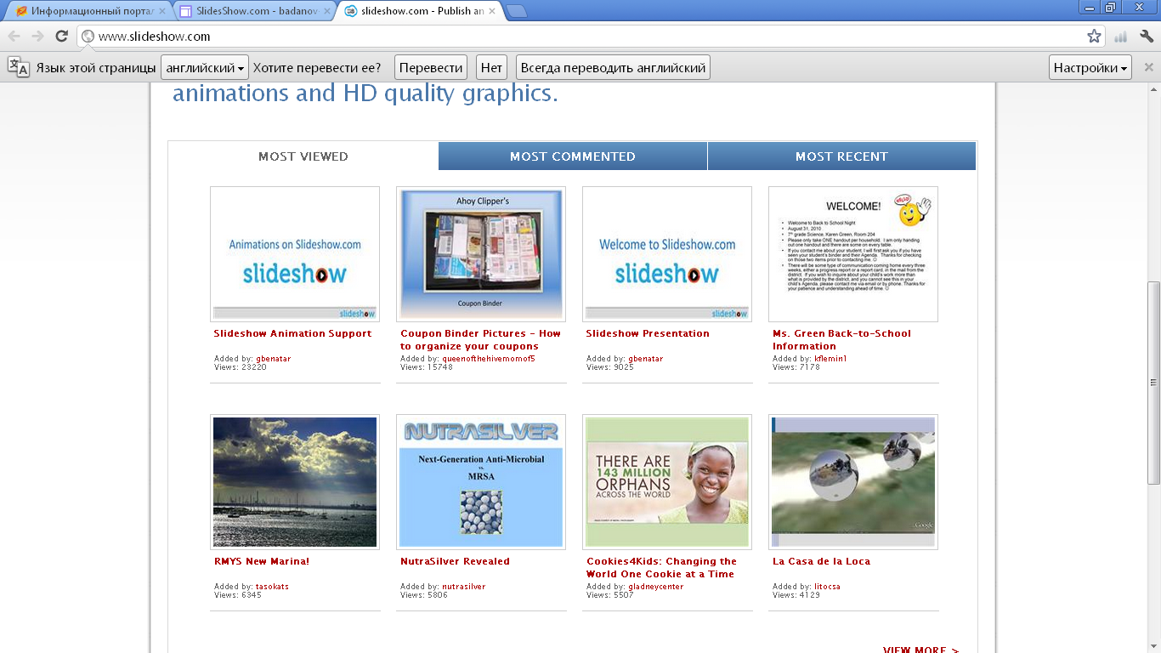
Task: Open user tasokats profile link
Action: [x=272, y=587]
